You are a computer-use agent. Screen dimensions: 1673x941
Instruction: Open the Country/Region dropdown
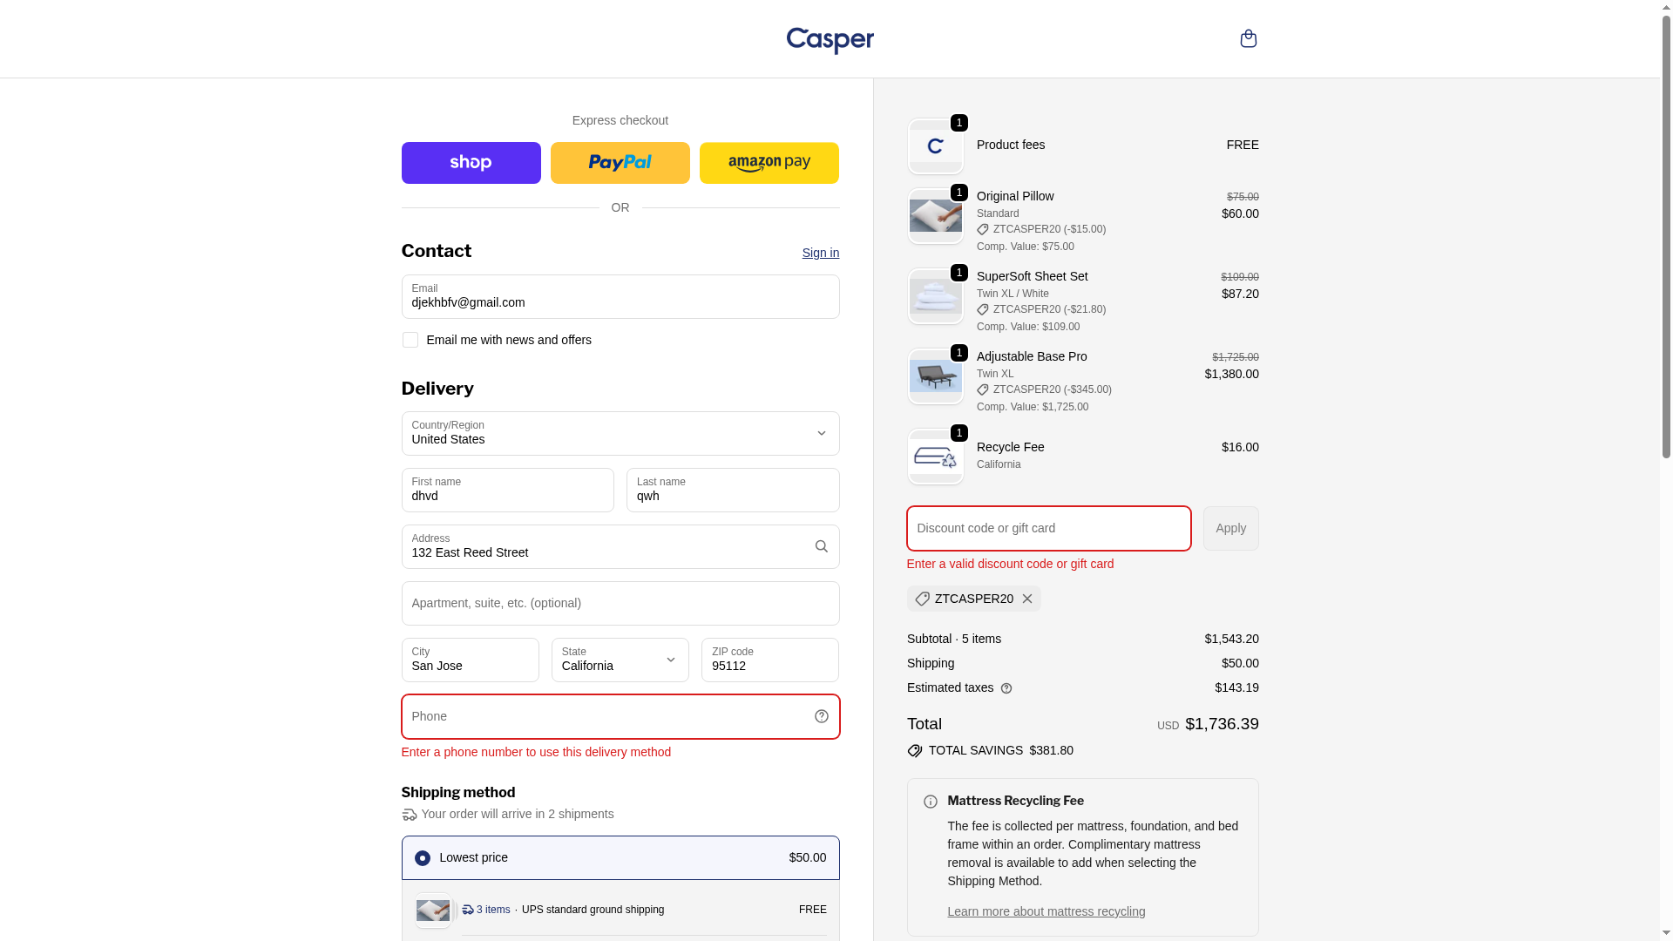[x=620, y=433]
